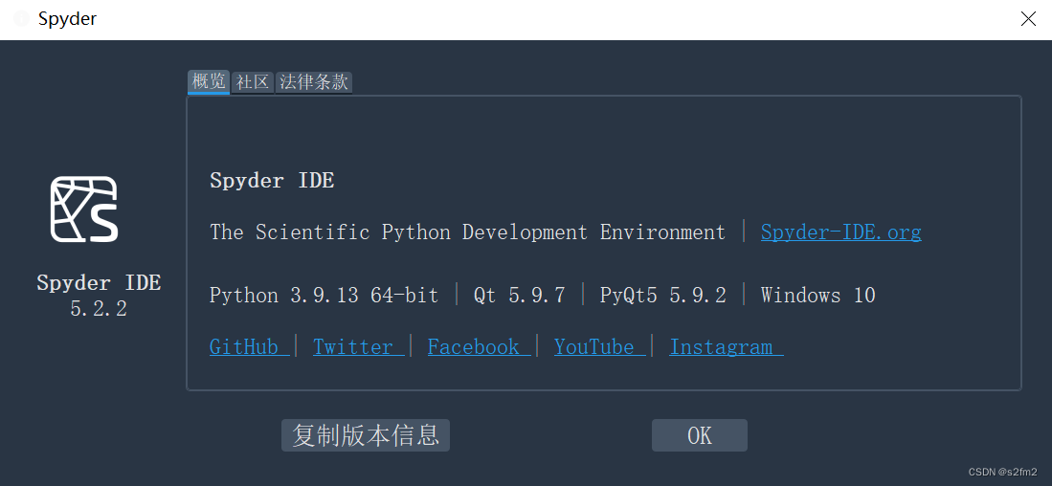Visit the GitHub link
Image resolution: width=1052 pixels, height=486 pixels.
coord(250,346)
